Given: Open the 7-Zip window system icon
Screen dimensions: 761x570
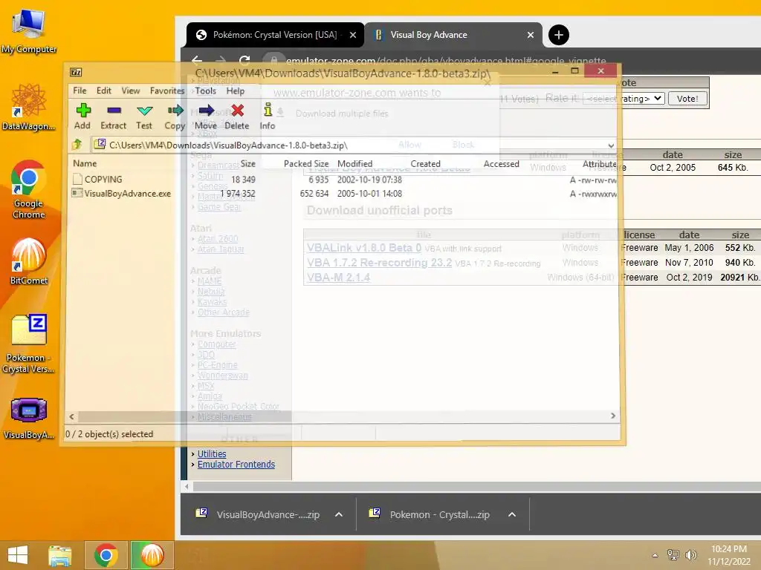Looking at the screenshot, I should coord(76,72).
